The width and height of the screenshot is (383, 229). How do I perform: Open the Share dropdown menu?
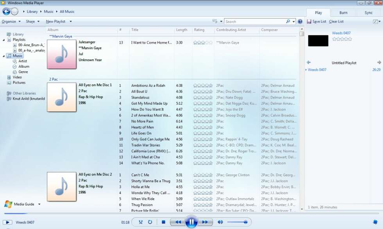32,21
